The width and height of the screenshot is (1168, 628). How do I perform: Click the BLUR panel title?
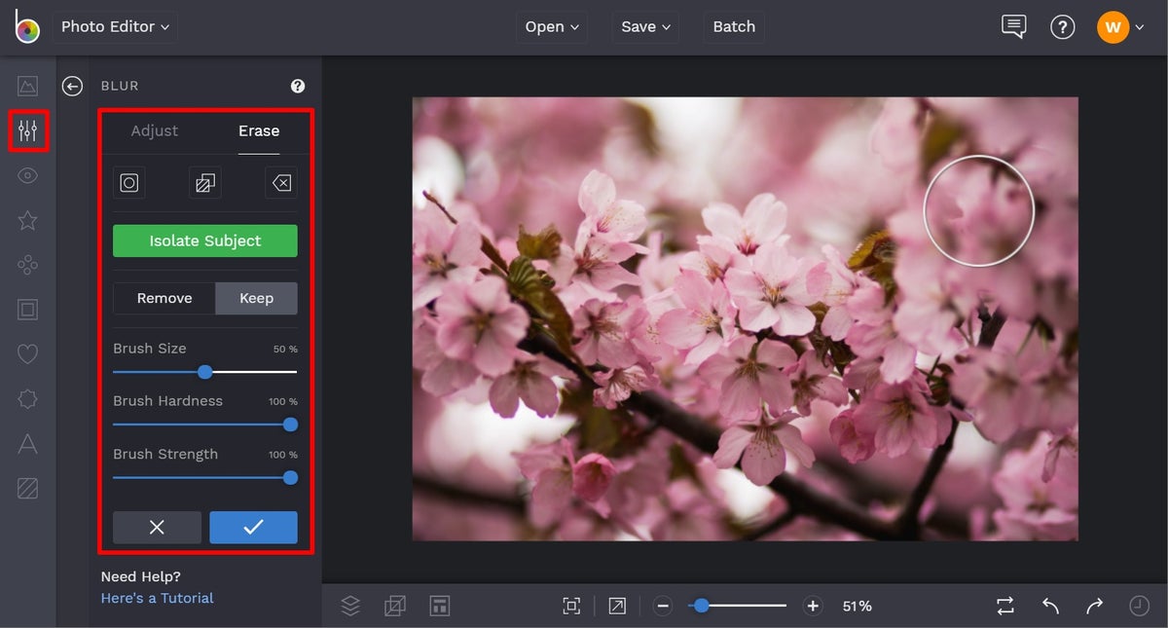[120, 86]
